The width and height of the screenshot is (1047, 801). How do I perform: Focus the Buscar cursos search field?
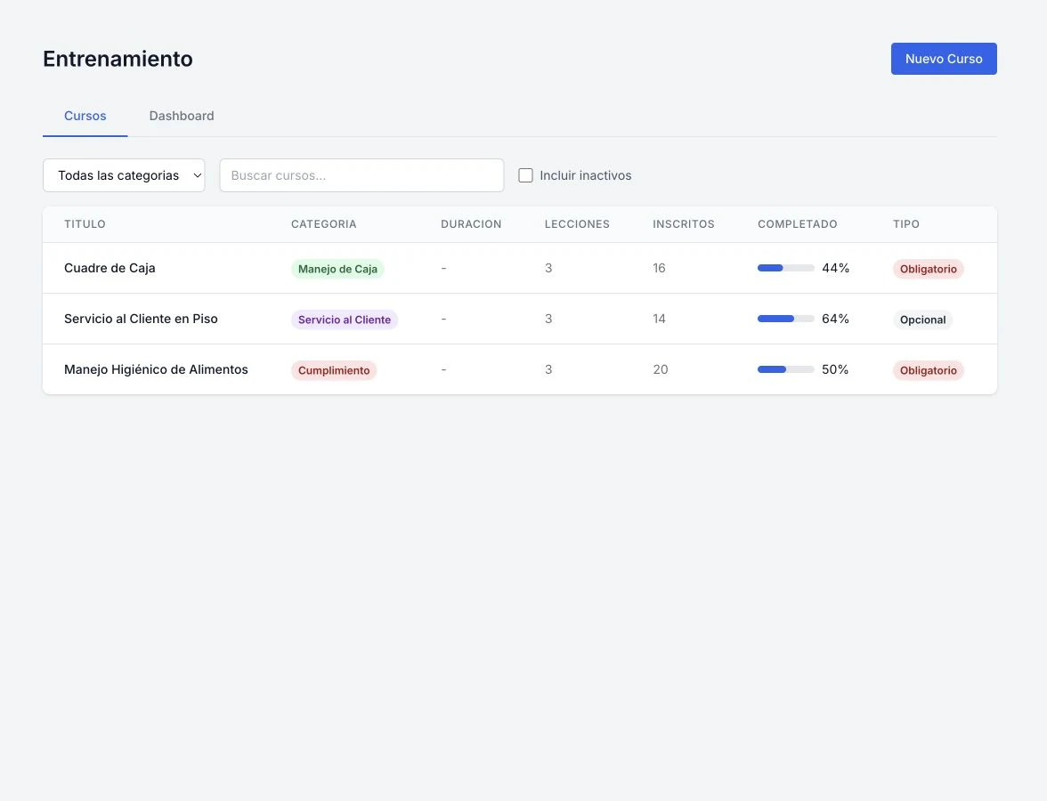click(361, 175)
